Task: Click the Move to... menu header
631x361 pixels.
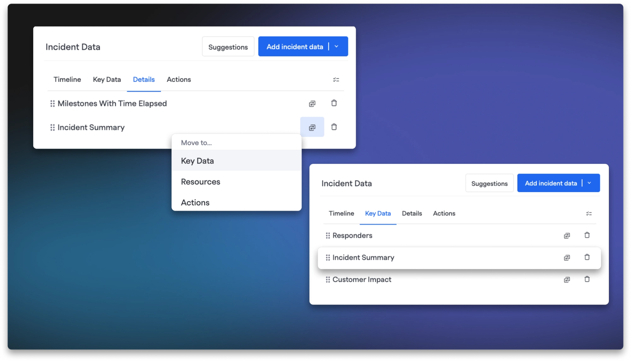Action: (196, 143)
